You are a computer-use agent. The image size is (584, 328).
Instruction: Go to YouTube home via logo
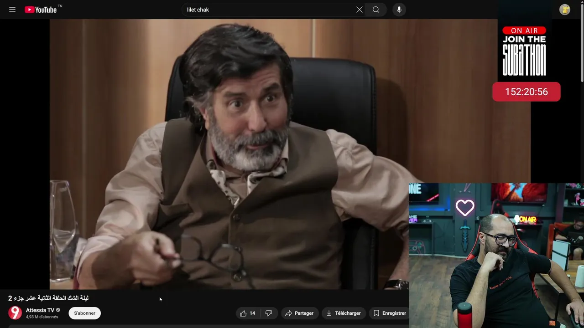[x=41, y=10]
